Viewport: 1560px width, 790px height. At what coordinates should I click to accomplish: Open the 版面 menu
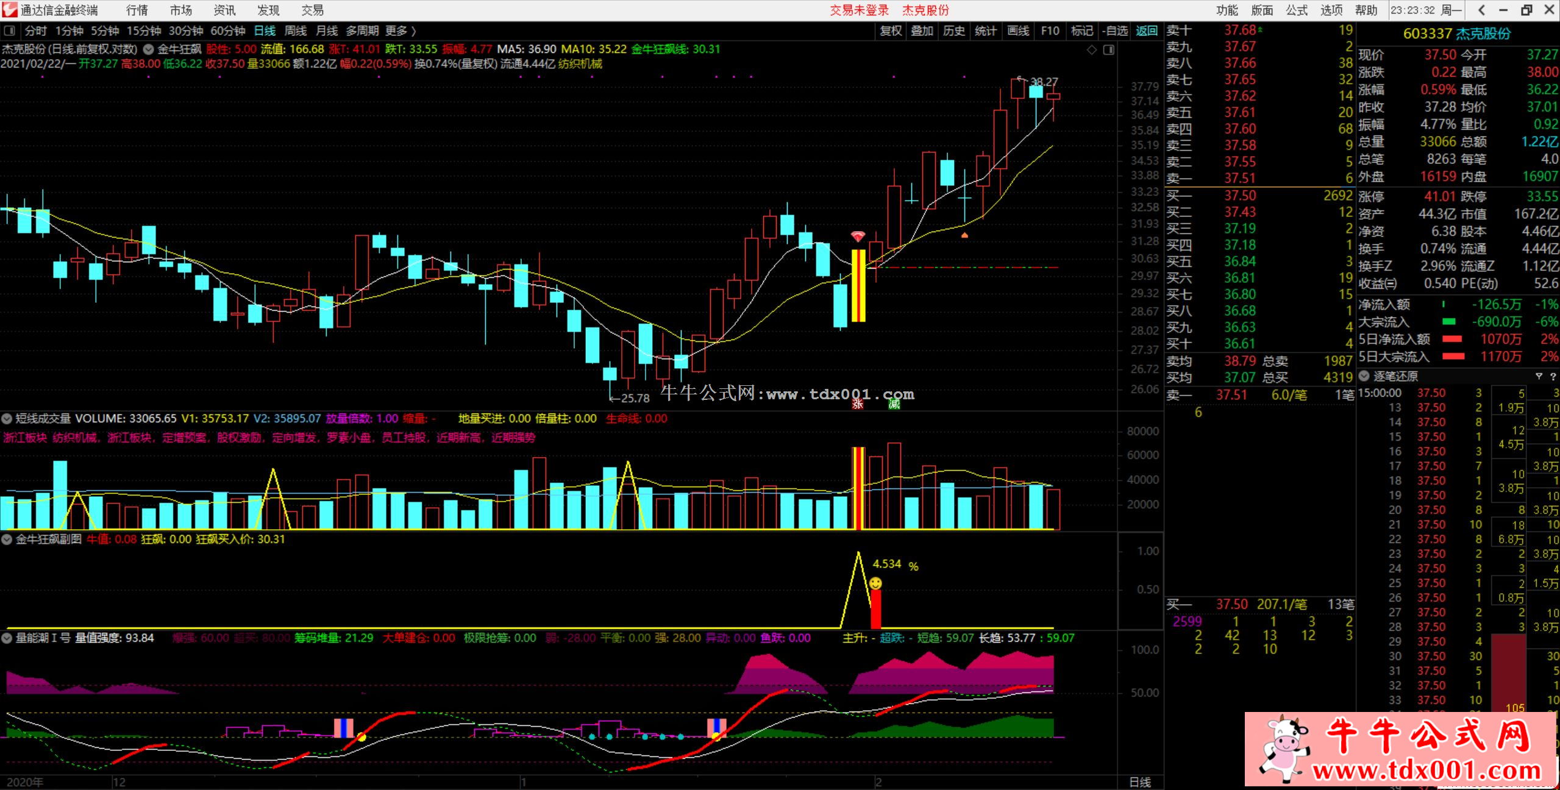[x=1262, y=10]
